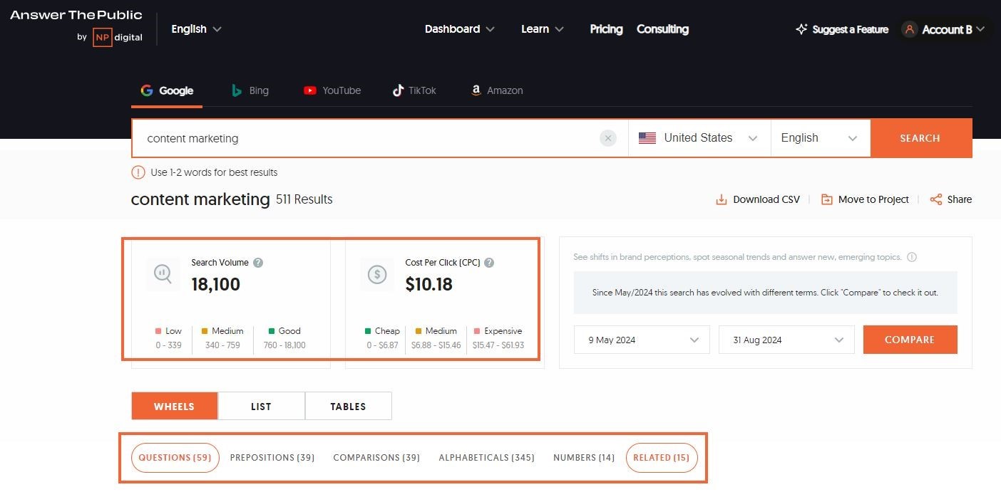Select the List view tab
Image resolution: width=1001 pixels, height=492 pixels.
tap(262, 406)
